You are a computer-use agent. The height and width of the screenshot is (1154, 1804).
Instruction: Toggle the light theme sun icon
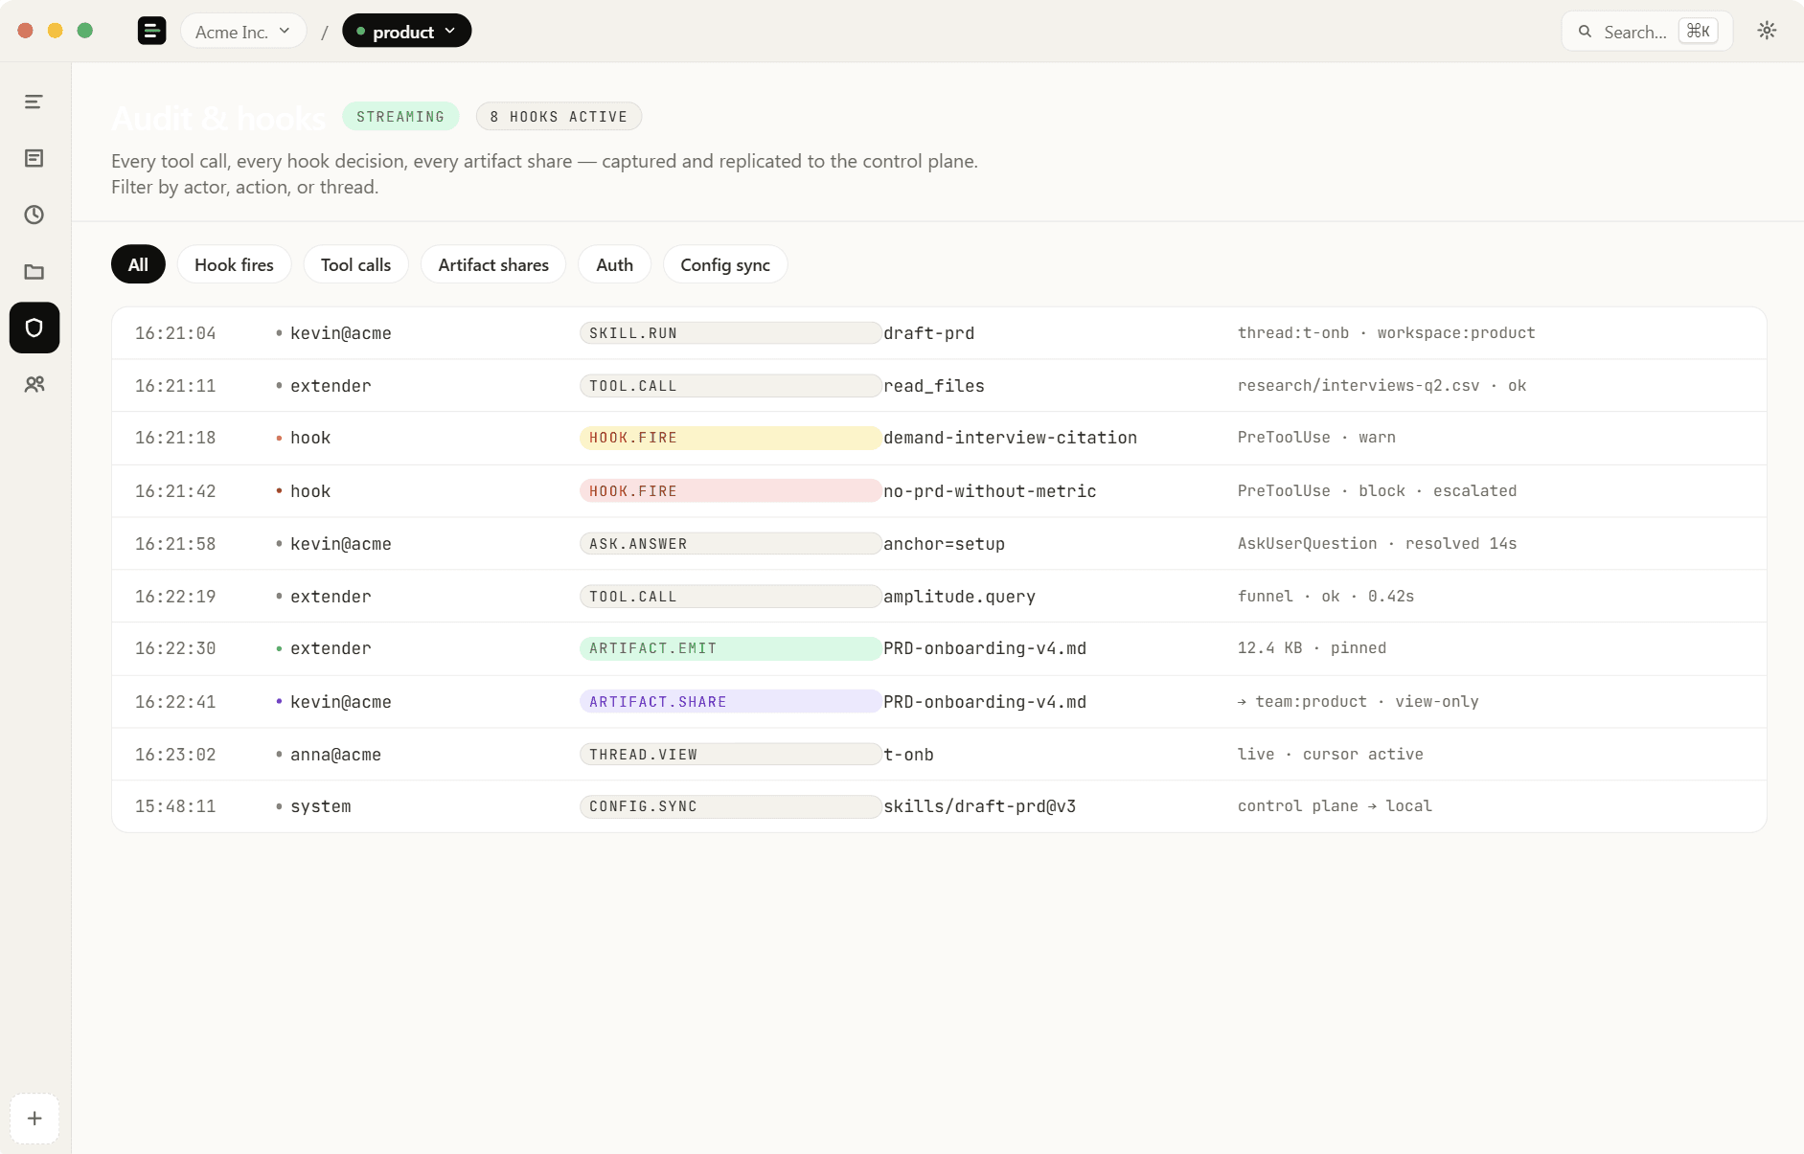click(1767, 31)
